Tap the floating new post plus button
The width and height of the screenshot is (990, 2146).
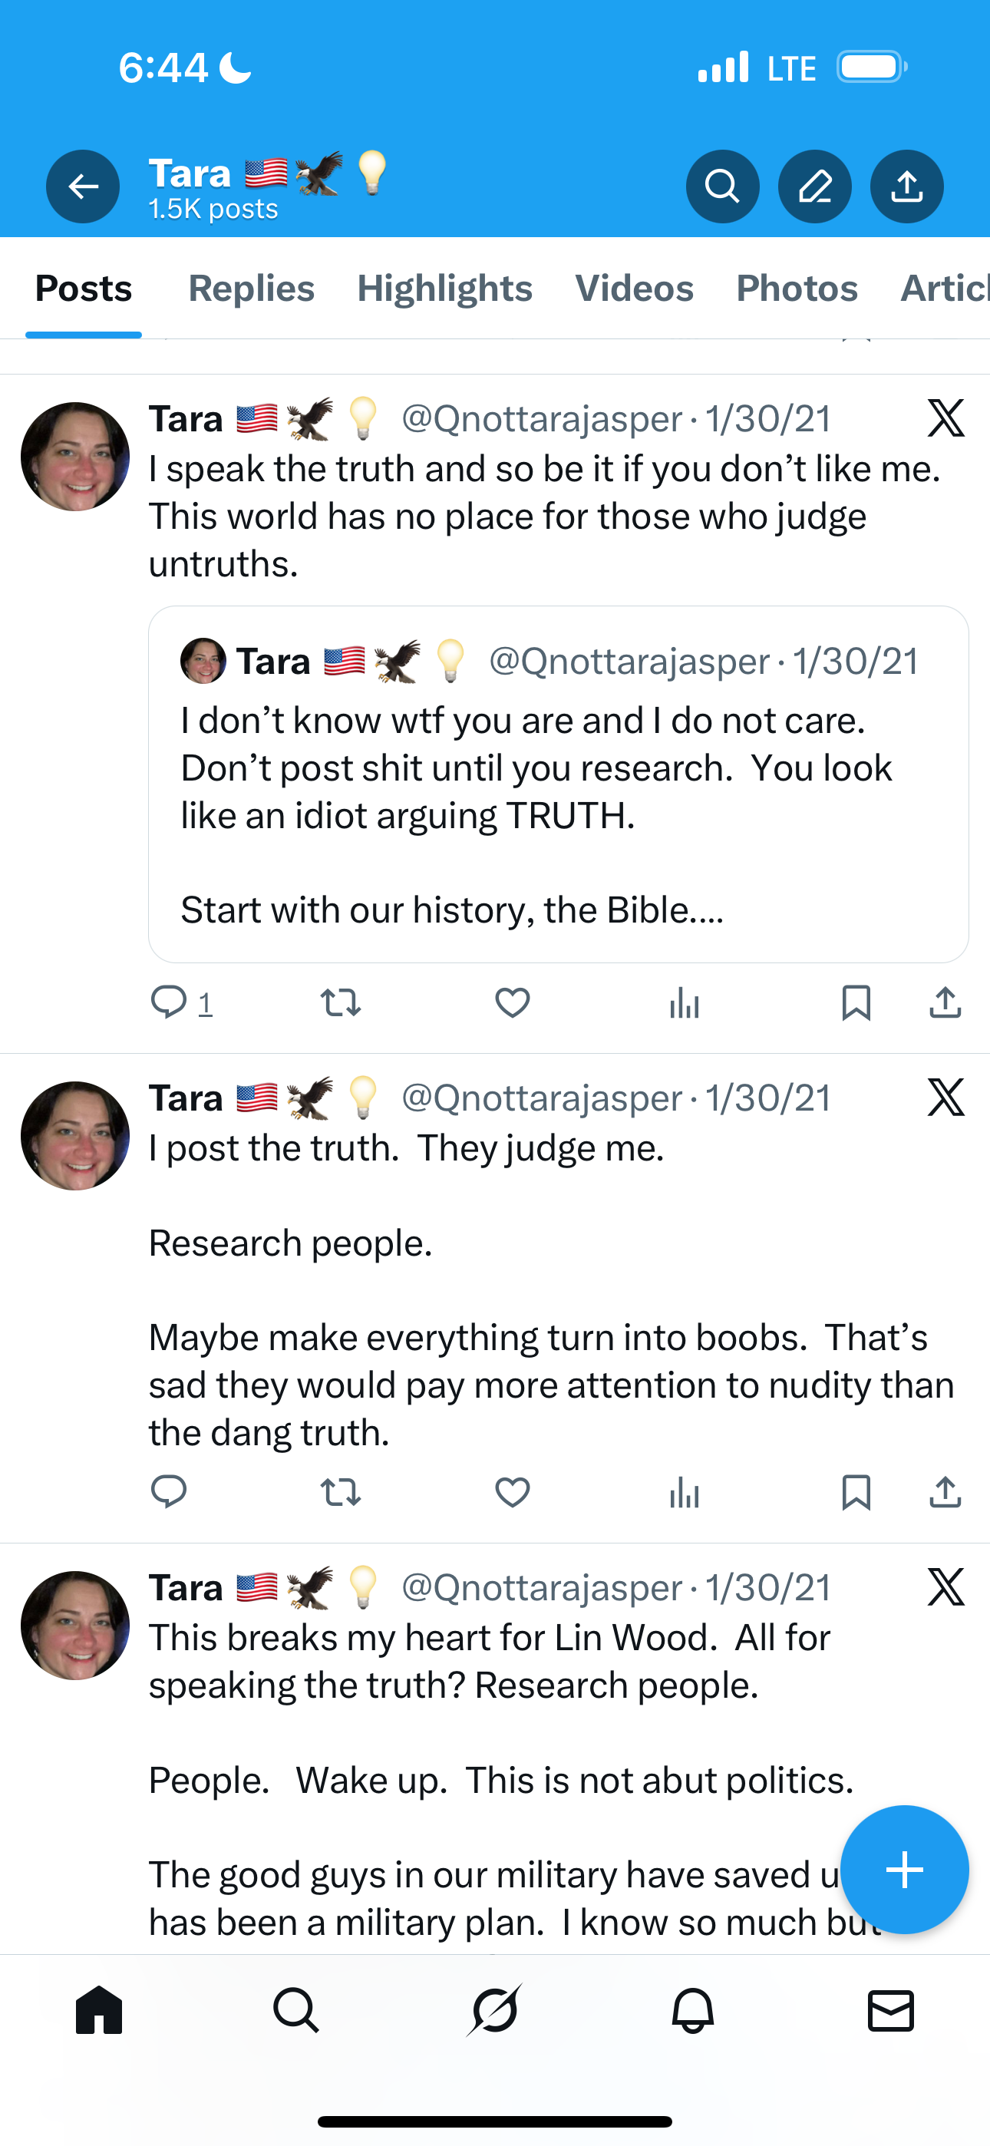pos(904,1870)
